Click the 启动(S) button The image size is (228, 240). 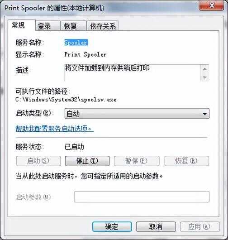pos(38,161)
